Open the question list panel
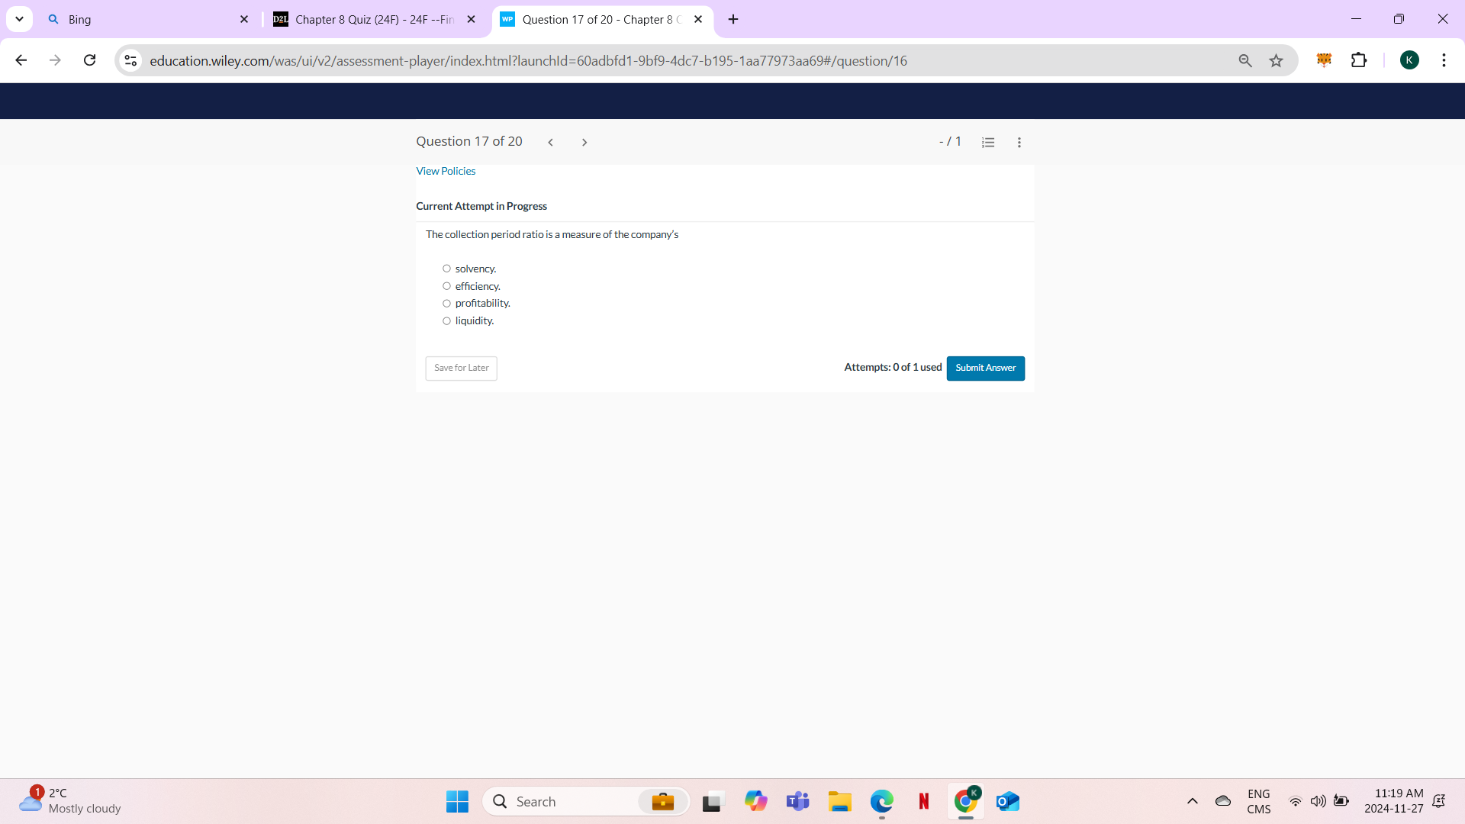Image resolution: width=1465 pixels, height=824 pixels. (x=988, y=142)
